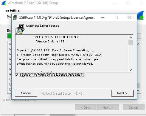Screen dimensions: 146x116
Task: Click 'USBPcap Driver license' header text
Action: 42,26
